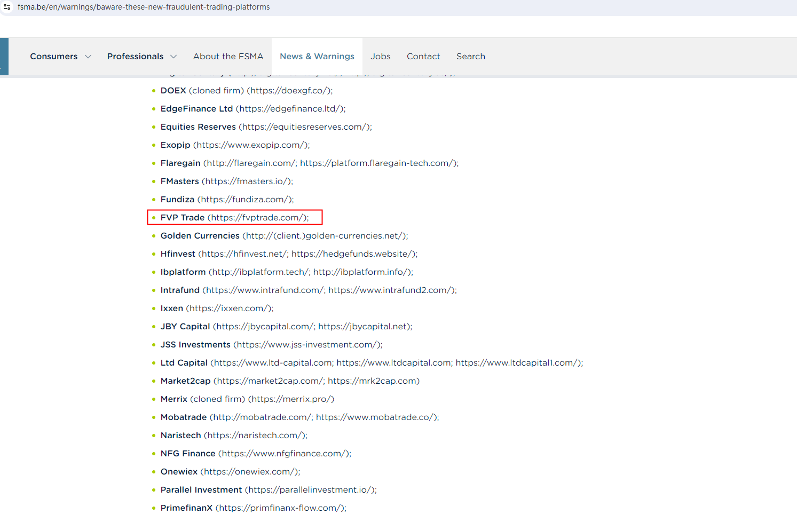Click the Parallel Investment entry
797x514 pixels.
pyautogui.click(x=268, y=490)
